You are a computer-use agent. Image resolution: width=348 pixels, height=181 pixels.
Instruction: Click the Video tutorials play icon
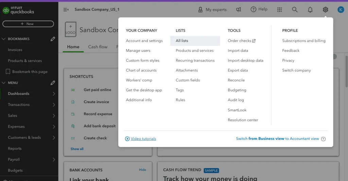pyautogui.click(x=127, y=138)
